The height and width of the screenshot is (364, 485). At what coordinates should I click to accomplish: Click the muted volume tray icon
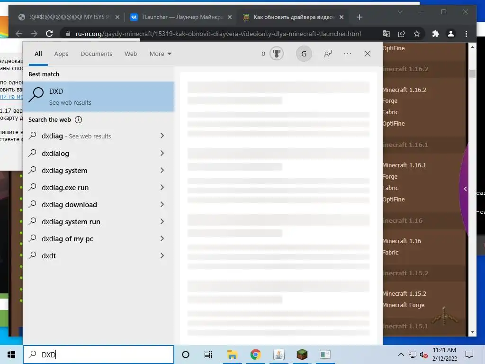tap(424, 355)
